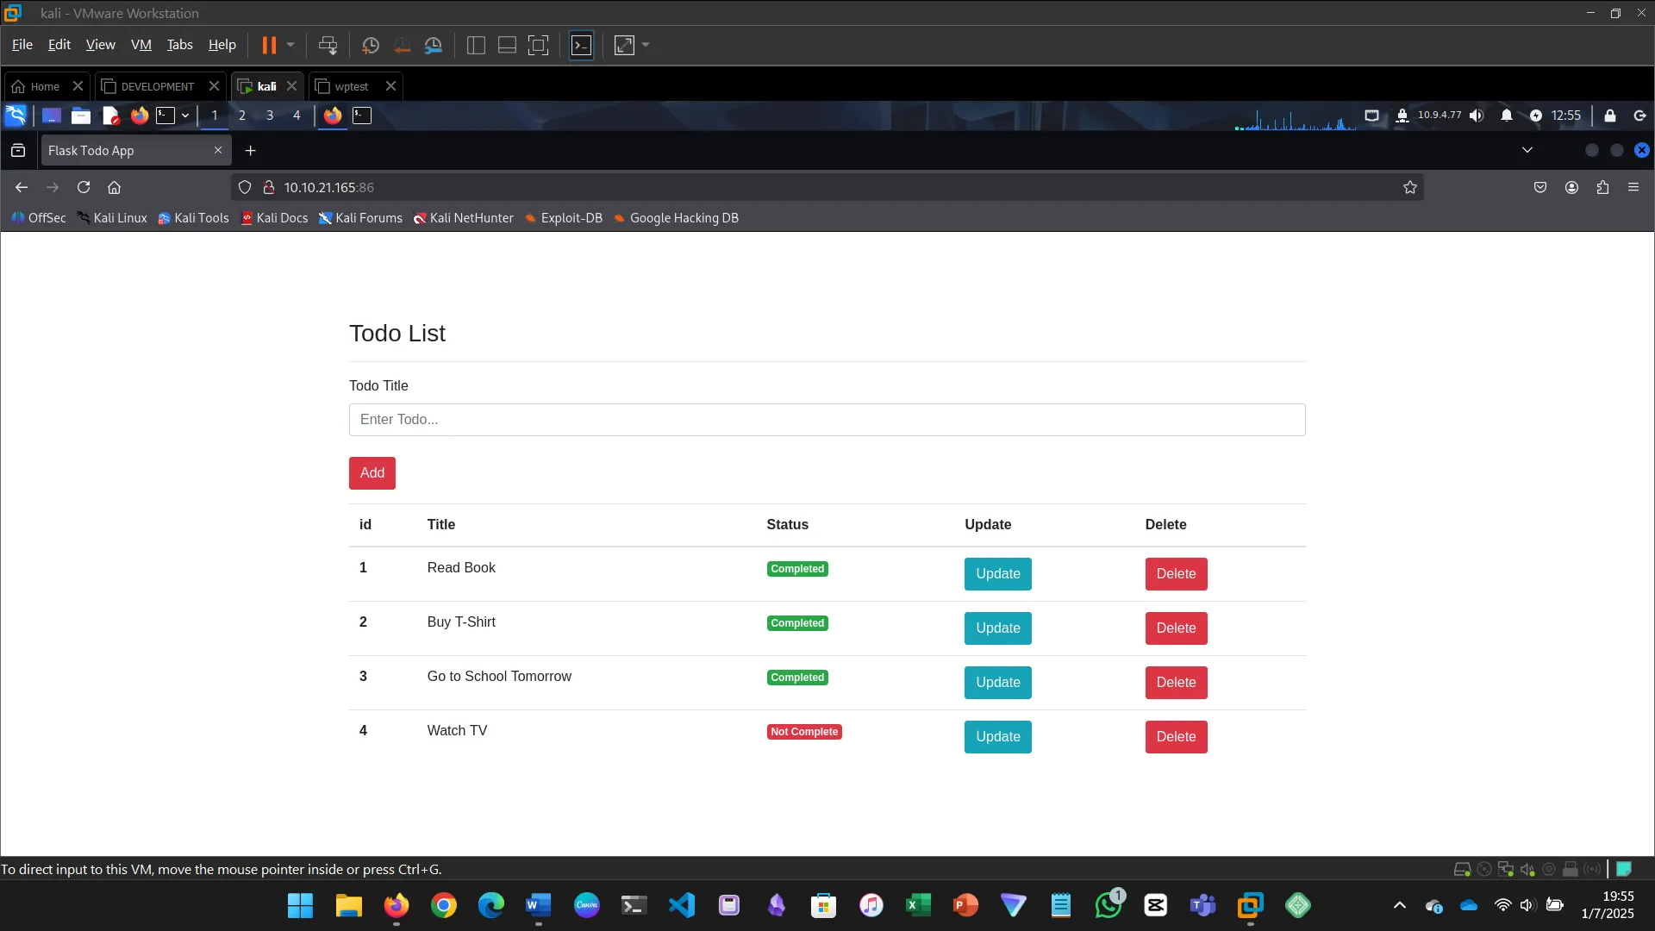The image size is (1655, 931).
Task: Bookmark this page with star icon
Action: [x=1410, y=187]
